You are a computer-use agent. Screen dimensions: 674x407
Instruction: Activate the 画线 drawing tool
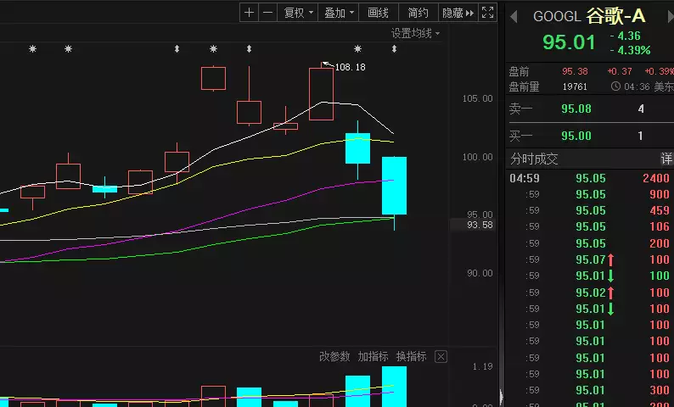coord(378,13)
